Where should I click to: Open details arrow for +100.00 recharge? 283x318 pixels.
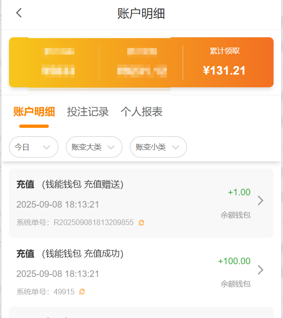tap(260, 270)
